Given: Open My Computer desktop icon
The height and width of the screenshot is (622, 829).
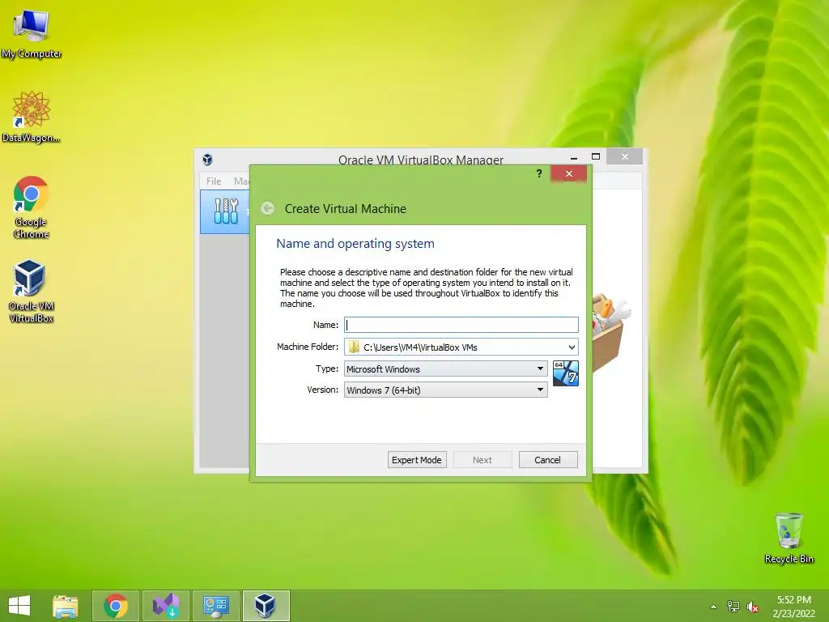Looking at the screenshot, I should [32, 32].
